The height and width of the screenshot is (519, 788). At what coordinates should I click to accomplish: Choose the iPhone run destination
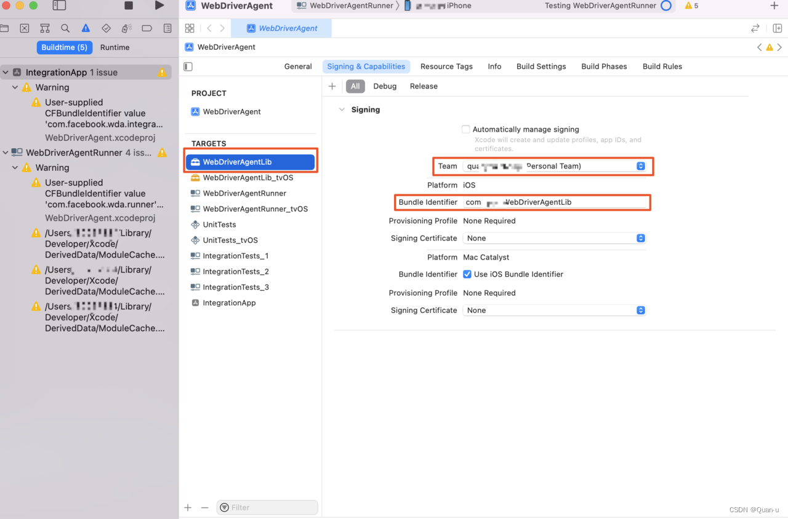pyautogui.click(x=438, y=6)
